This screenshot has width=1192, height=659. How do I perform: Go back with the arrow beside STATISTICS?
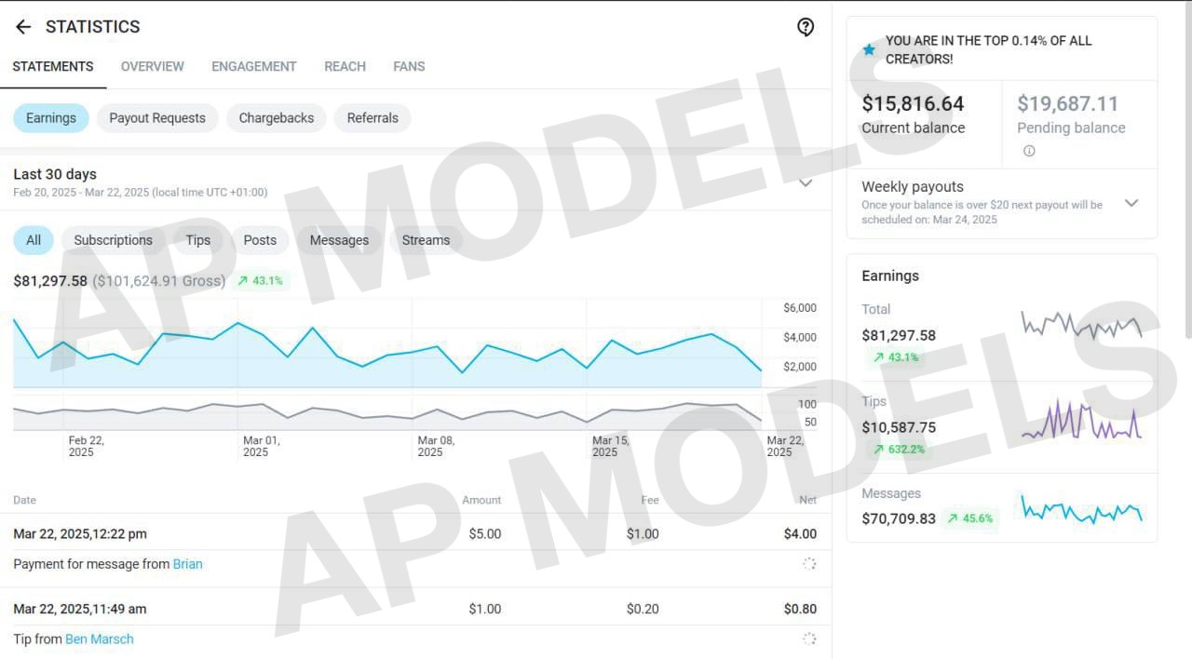[23, 27]
